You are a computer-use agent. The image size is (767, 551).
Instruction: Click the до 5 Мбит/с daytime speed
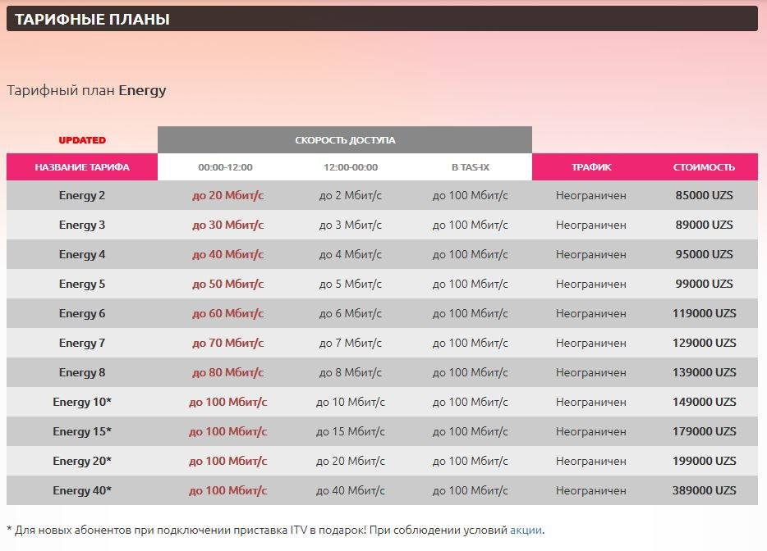tap(350, 284)
